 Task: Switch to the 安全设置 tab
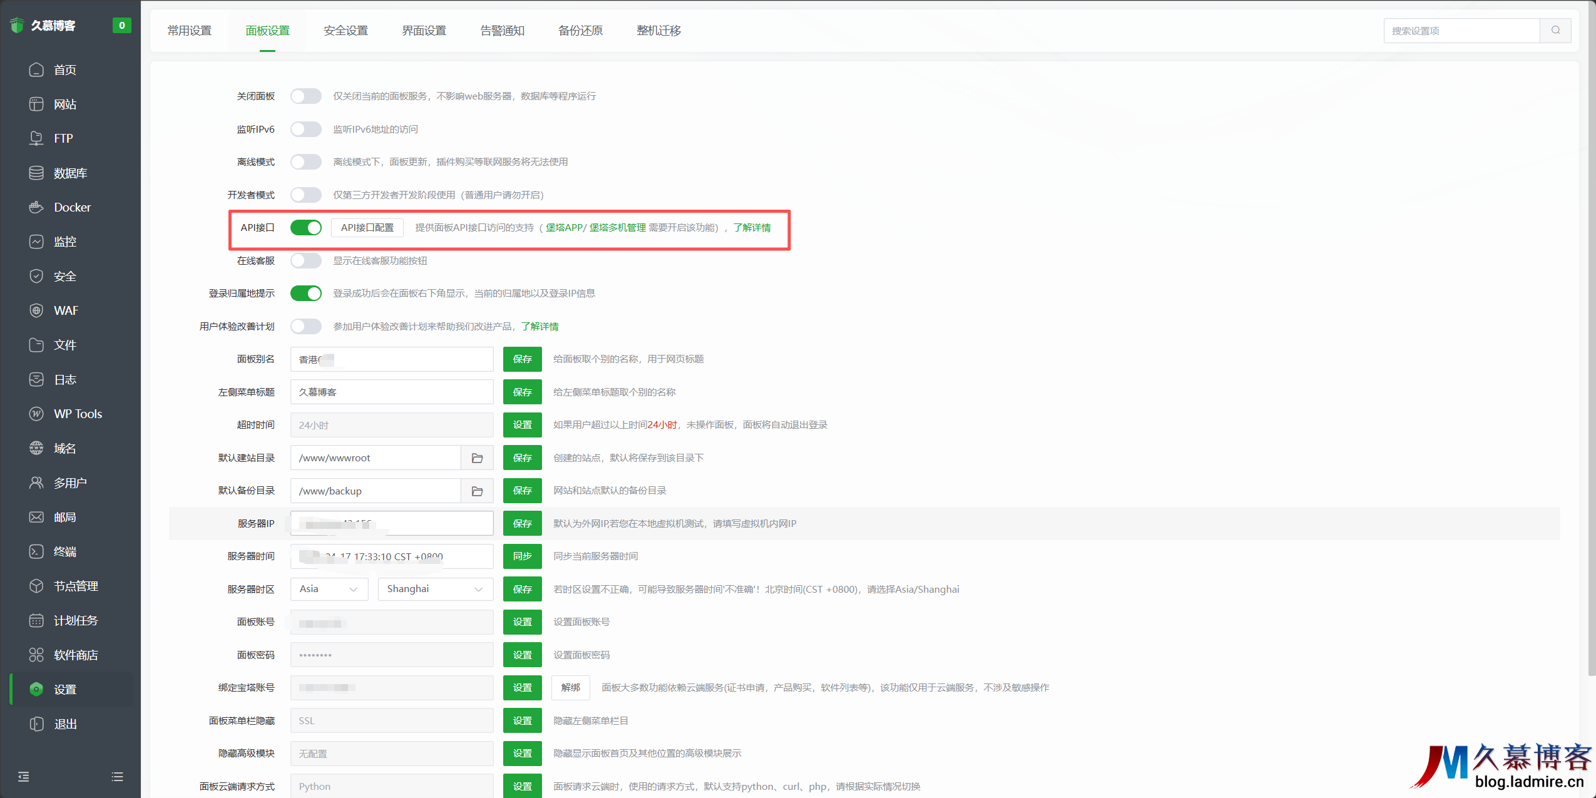(x=345, y=31)
